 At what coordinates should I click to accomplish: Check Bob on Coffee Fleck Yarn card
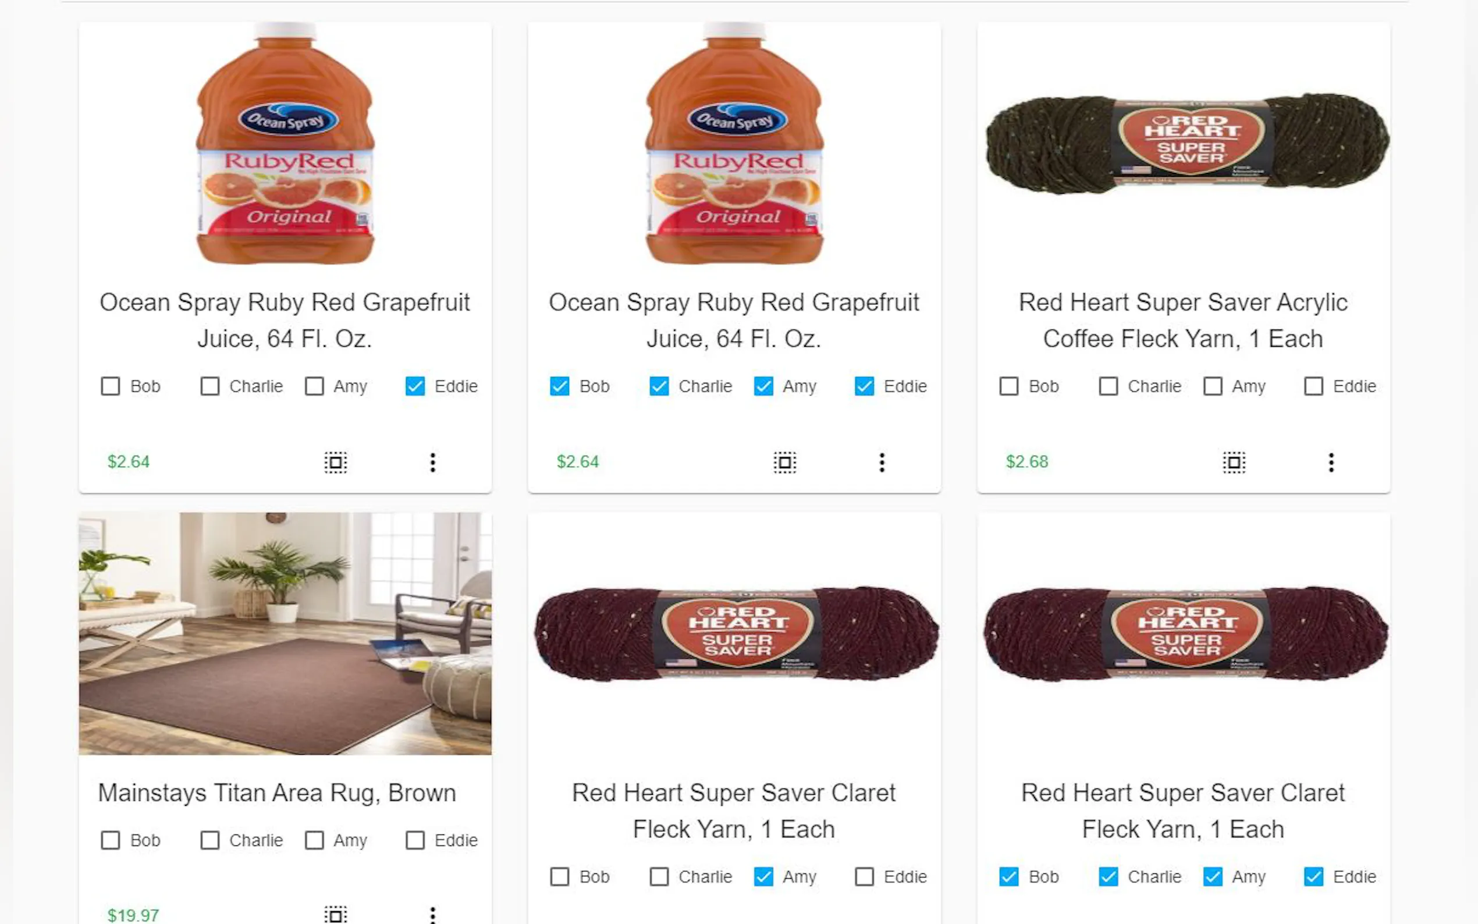[x=1009, y=386]
